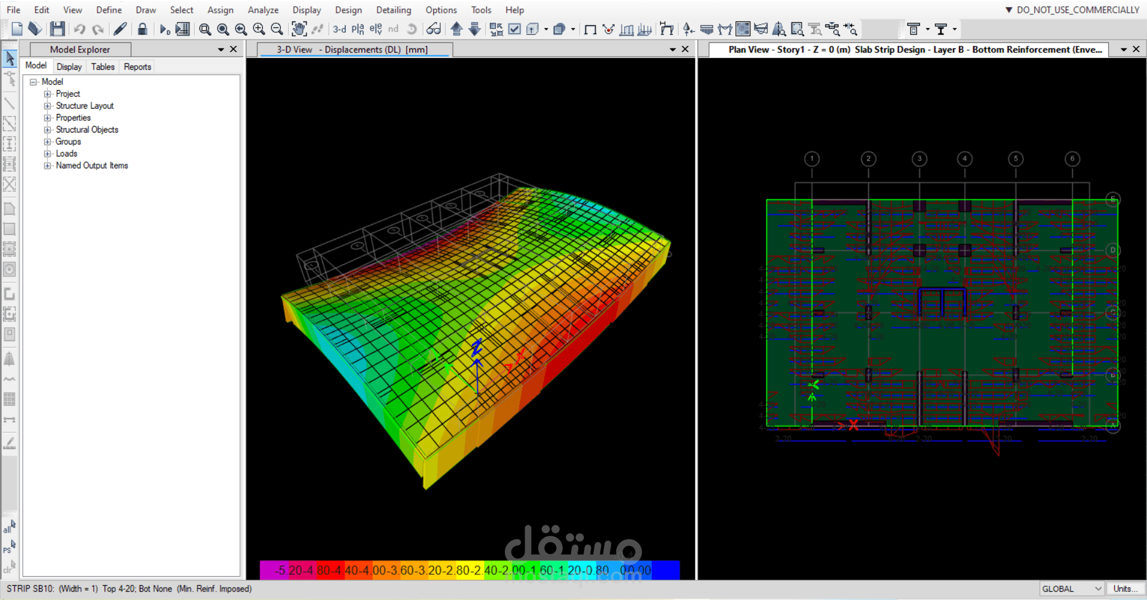Click the magenta color on the contour legend
The height and width of the screenshot is (600, 1147).
tap(267, 570)
